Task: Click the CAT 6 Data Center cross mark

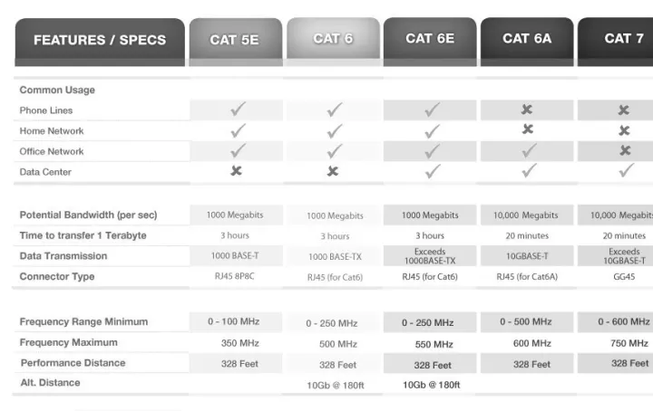Action: point(333,171)
